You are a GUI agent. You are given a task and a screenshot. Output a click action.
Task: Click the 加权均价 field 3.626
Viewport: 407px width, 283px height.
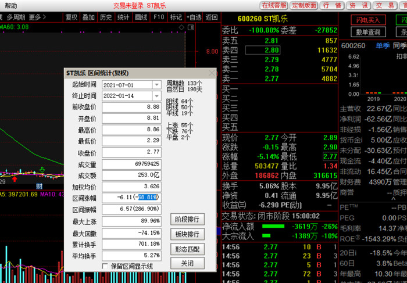[131, 187]
